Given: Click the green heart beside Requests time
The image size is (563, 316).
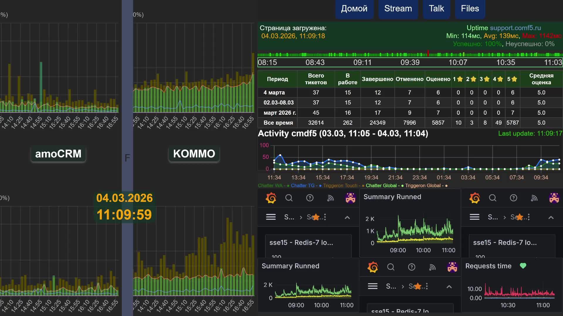Looking at the screenshot, I should tap(523, 266).
